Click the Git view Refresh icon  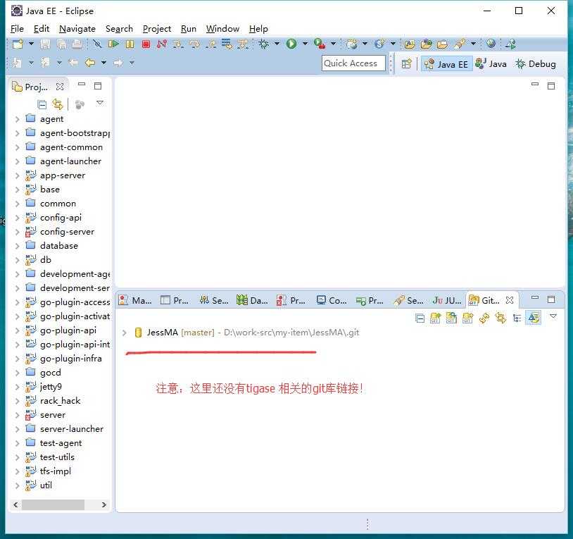pos(484,318)
